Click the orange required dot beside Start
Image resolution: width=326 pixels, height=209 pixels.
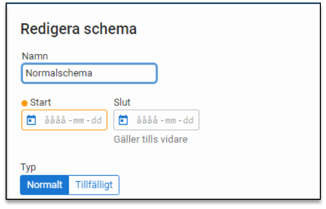(25, 103)
